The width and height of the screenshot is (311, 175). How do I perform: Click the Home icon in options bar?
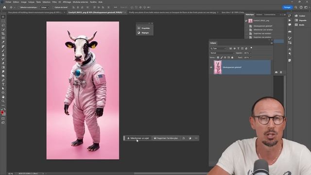coord(4,7)
